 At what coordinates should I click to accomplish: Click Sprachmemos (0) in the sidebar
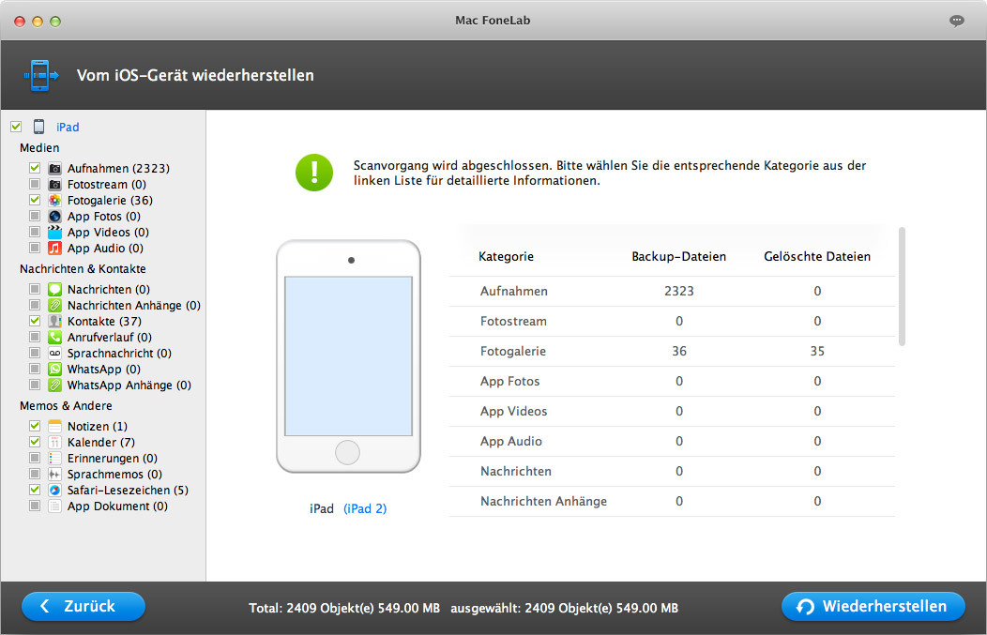click(x=114, y=474)
